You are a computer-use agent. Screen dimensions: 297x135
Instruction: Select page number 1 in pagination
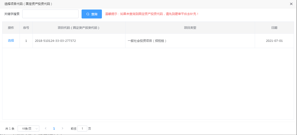pyautogui.click(x=54, y=128)
